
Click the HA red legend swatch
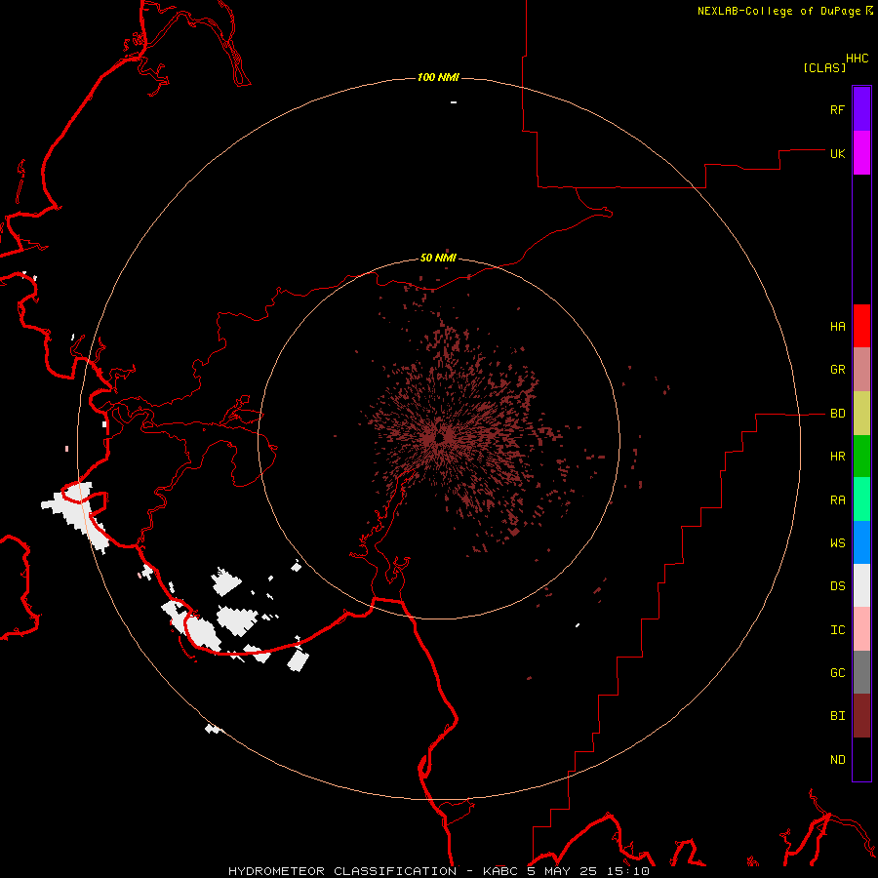861,326
